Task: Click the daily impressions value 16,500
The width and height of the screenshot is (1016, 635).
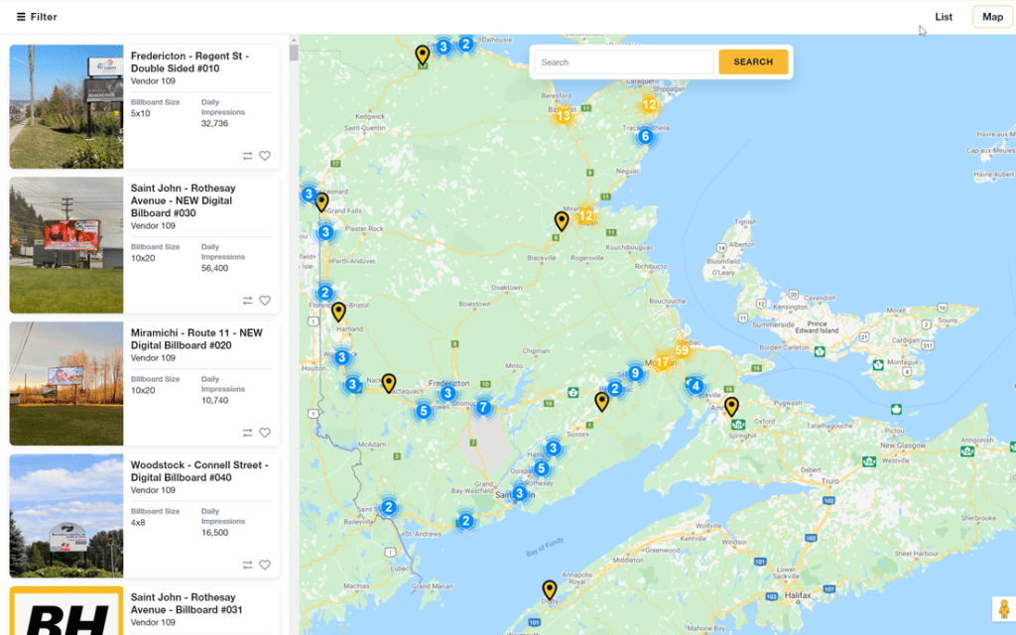Action: [x=214, y=533]
